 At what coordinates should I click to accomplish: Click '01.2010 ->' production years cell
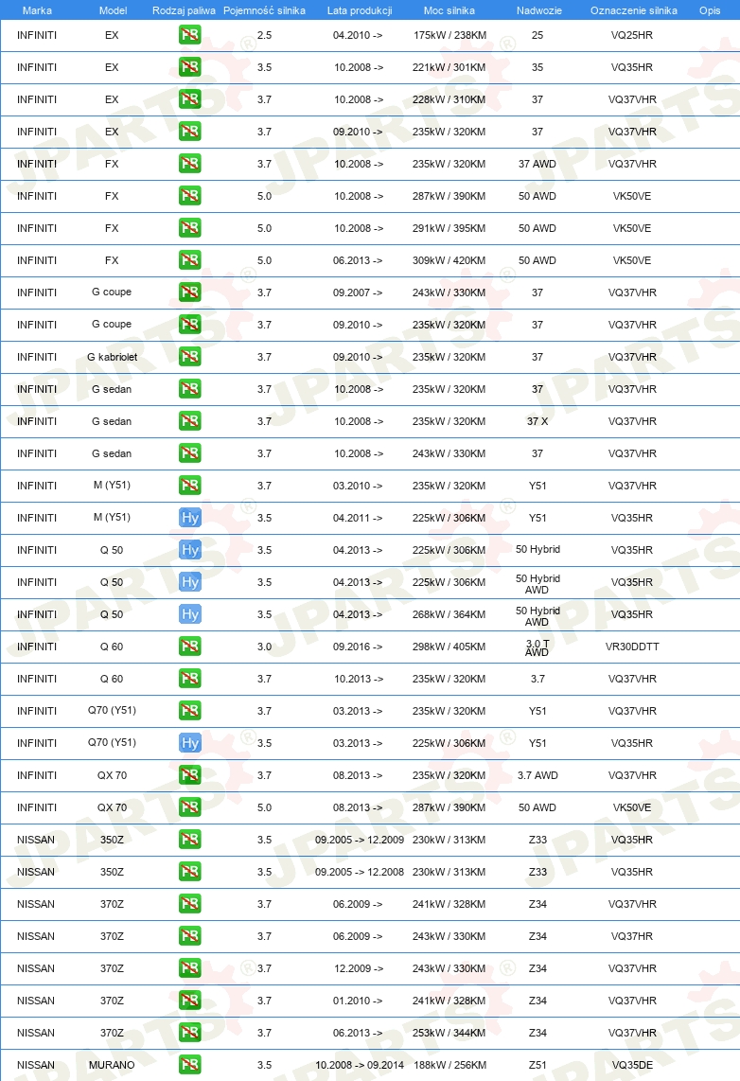(358, 1001)
